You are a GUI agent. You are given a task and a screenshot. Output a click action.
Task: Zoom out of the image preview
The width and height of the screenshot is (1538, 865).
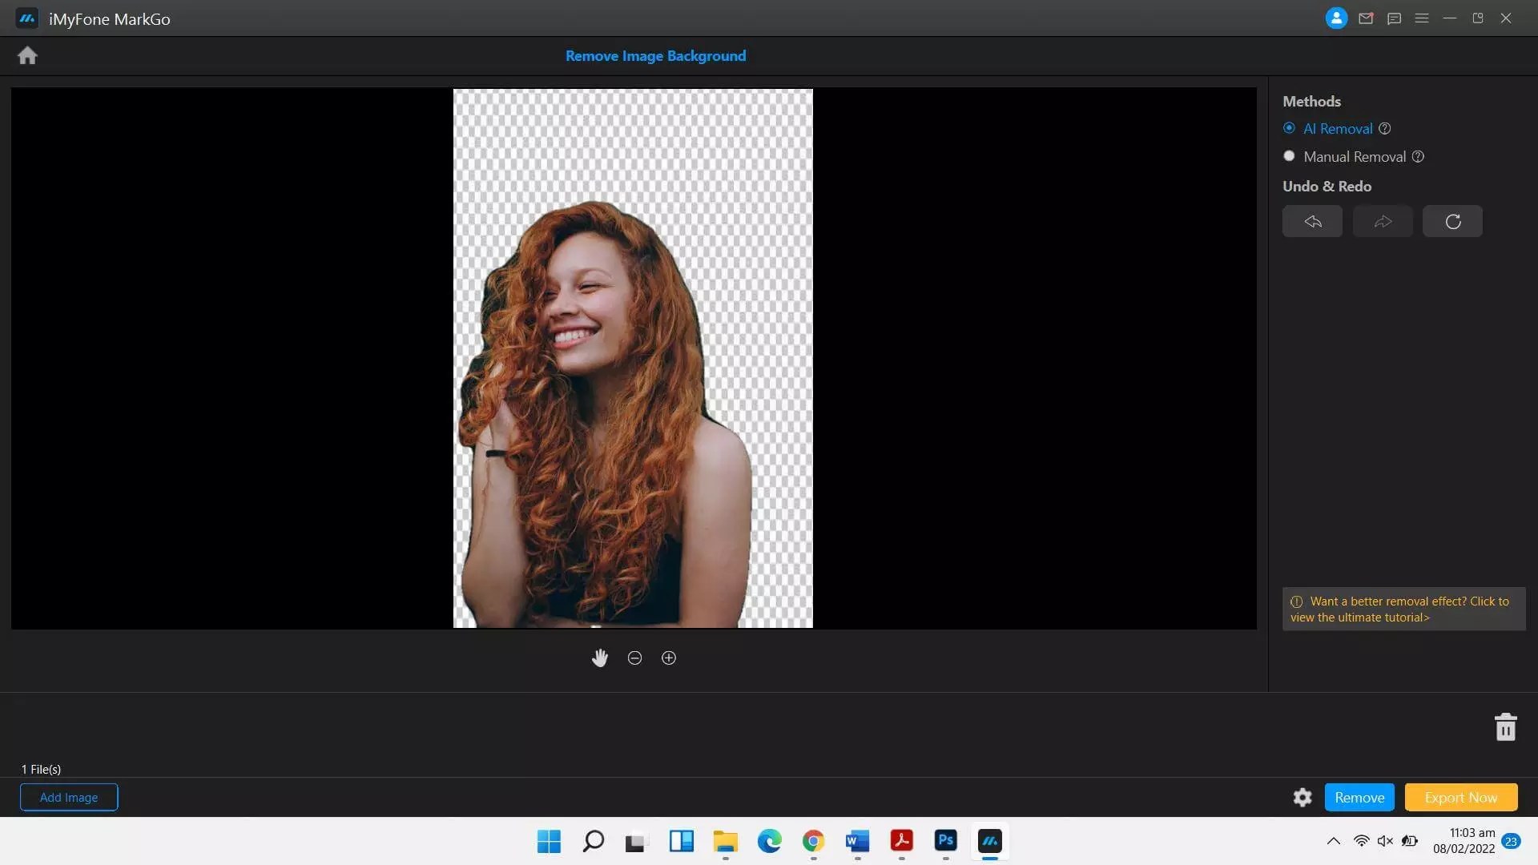tap(634, 658)
